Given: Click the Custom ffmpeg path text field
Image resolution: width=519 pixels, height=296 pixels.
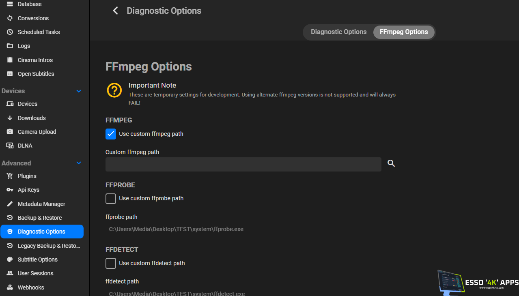Looking at the screenshot, I should click(x=243, y=165).
